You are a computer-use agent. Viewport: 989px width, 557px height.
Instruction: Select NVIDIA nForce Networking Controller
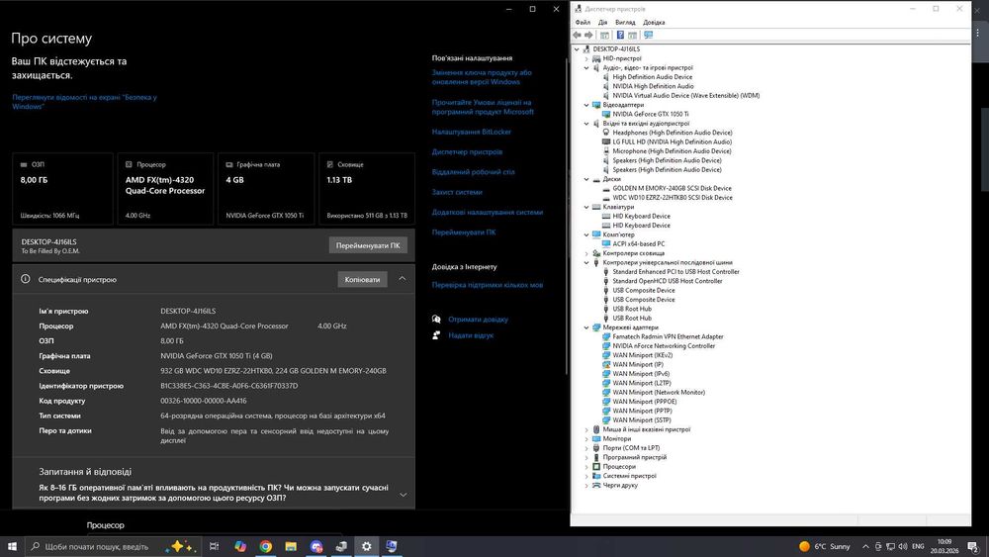[x=664, y=345]
